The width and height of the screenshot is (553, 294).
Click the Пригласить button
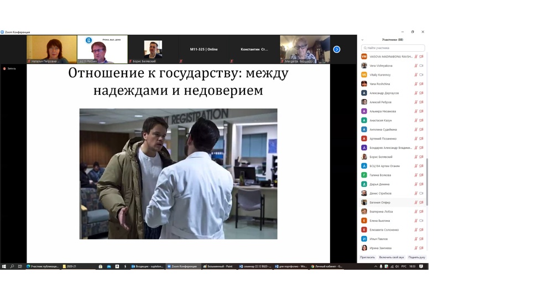[x=368, y=258]
